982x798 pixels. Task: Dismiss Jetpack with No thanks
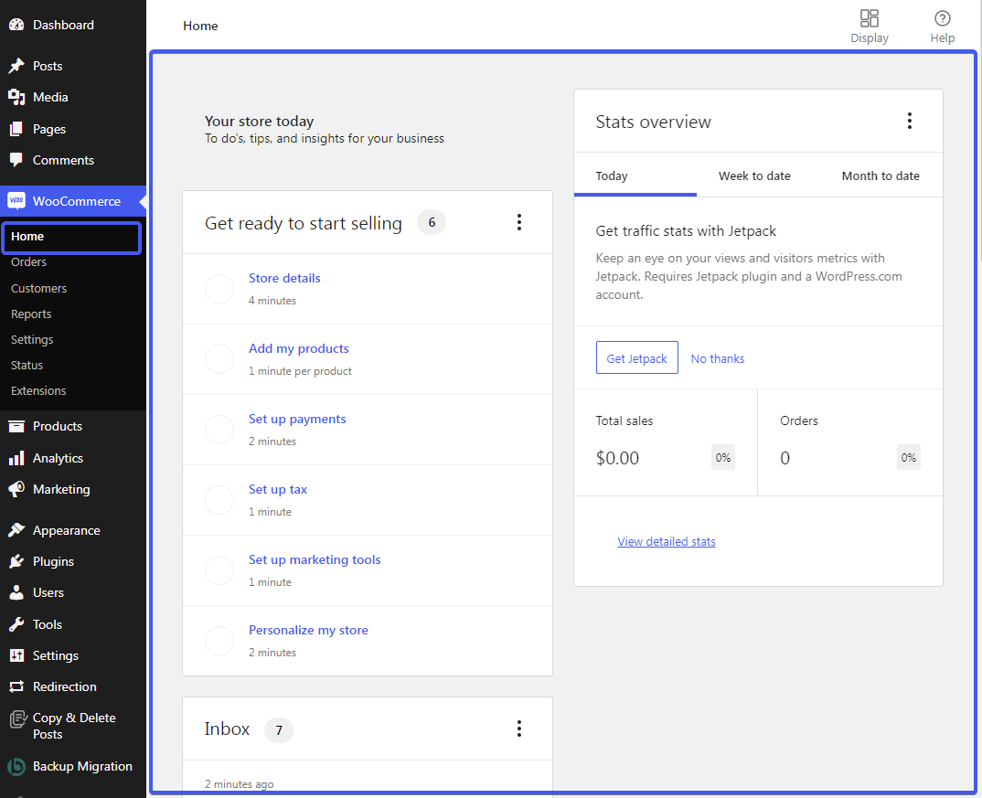tap(717, 358)
